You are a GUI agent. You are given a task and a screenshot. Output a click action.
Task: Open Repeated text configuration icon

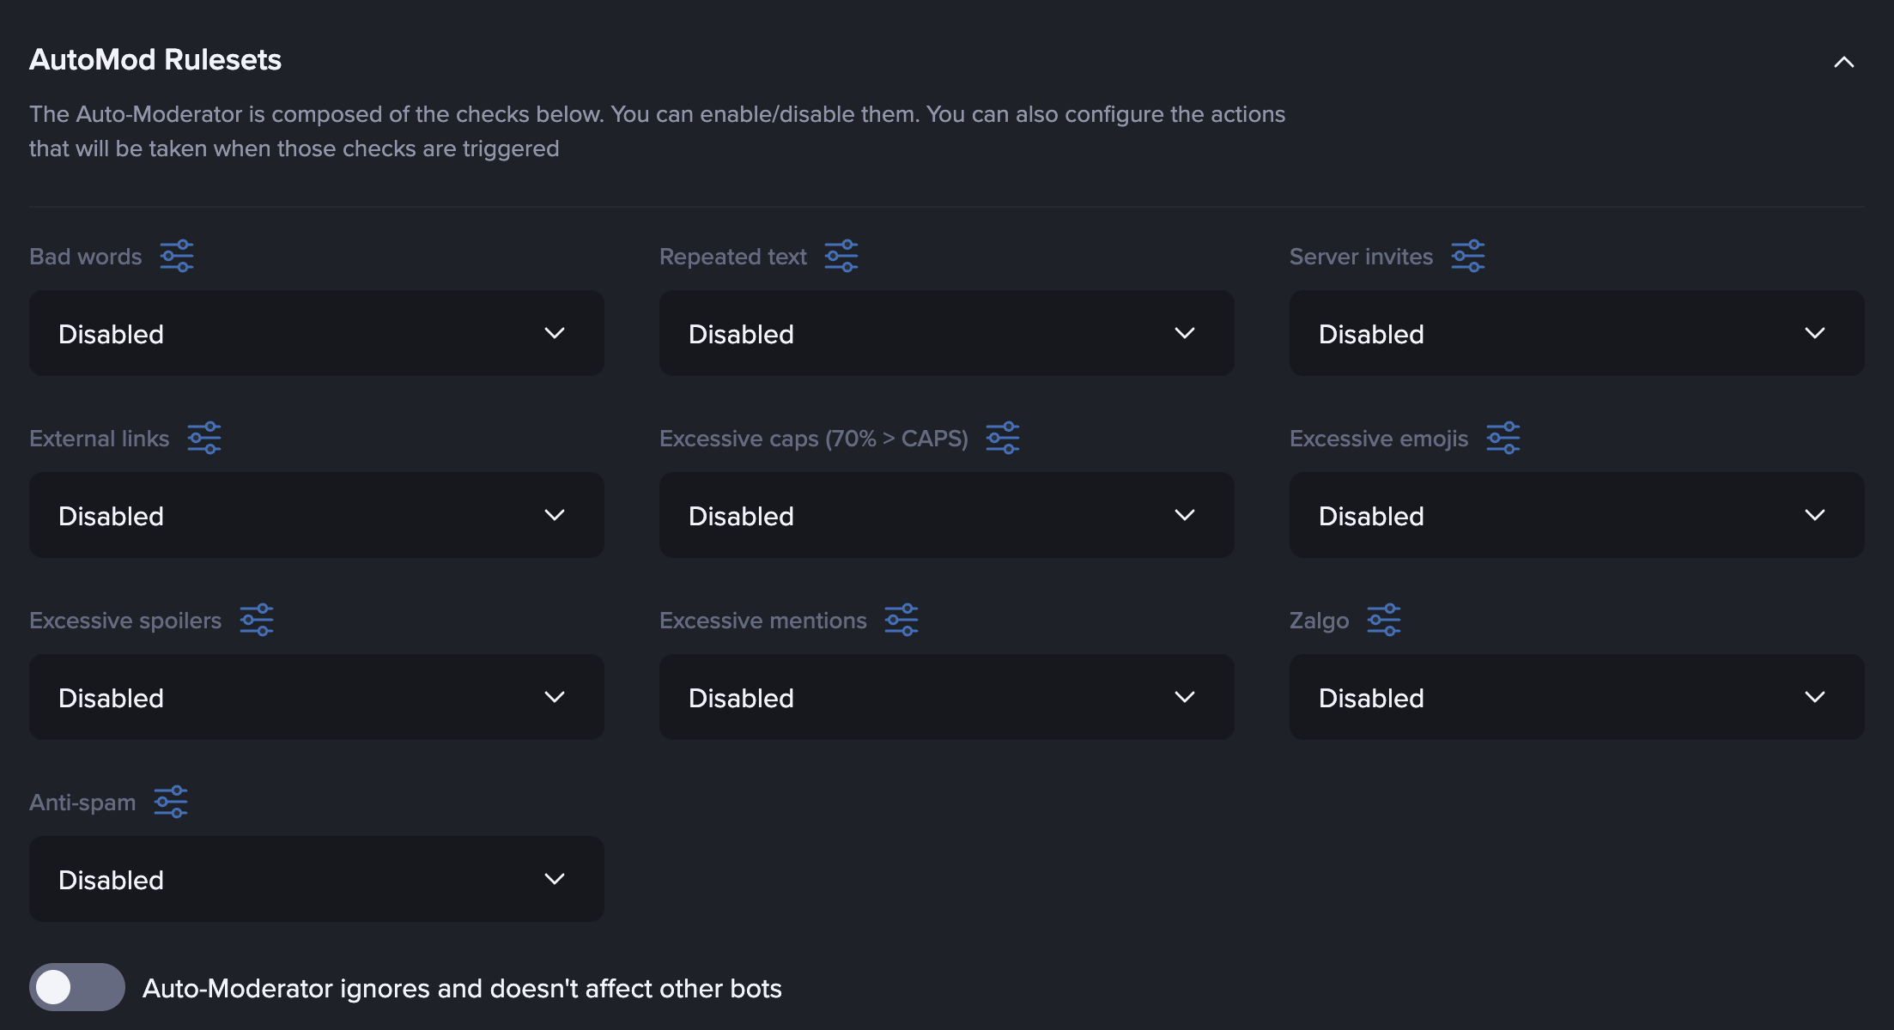[x=841, y=256]
